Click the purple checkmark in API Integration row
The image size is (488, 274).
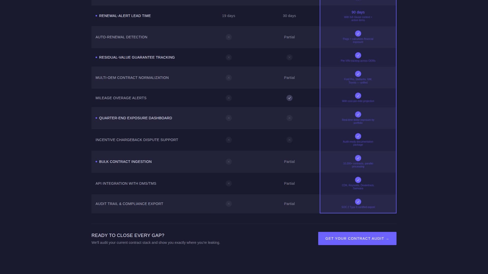358,180
